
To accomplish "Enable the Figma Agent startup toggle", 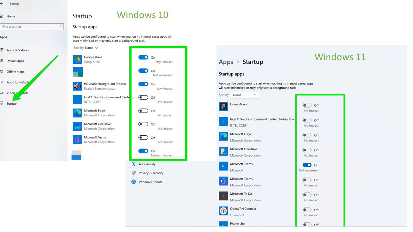I will (x=307, y=105).
